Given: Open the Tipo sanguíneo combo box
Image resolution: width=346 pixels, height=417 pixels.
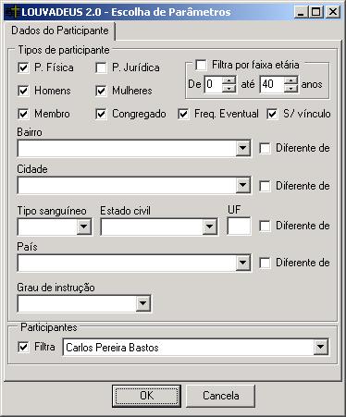Looking at the screenshot, I should click(x=83, y=227).
